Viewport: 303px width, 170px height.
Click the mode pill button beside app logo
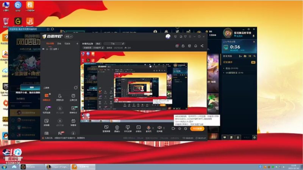pyautogui.click(x=69, y=36)
